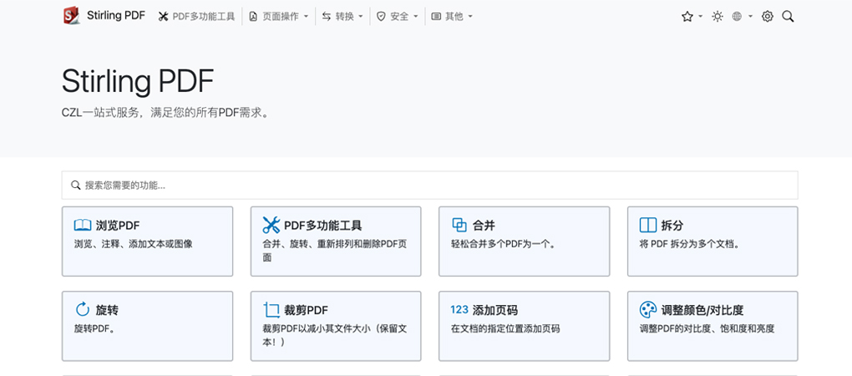Click the 添加页码 123 icon
The height and width of the screenshot is (376, 852).
click(x=459, y=310)
